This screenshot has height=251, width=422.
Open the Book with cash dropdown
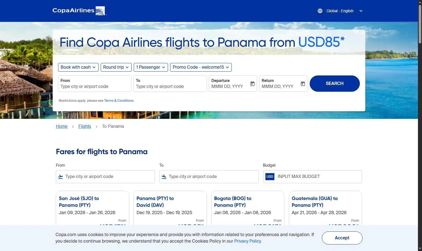coord(78,67)
